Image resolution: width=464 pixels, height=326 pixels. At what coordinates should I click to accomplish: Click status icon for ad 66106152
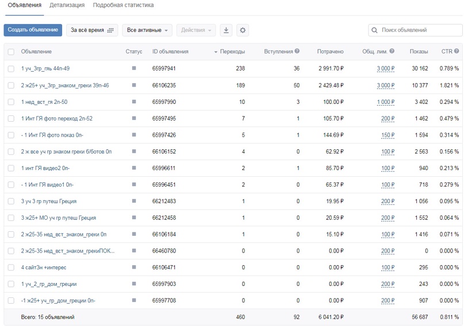pyautogui.click(x=134, y=151)
